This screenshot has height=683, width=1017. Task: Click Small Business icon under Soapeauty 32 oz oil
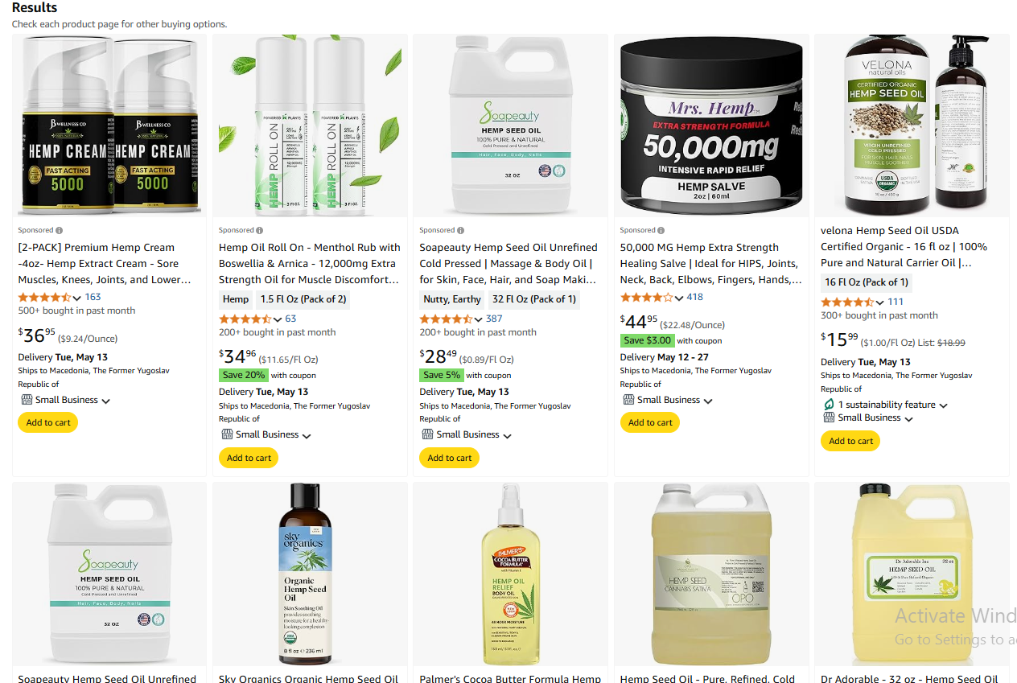428,434
